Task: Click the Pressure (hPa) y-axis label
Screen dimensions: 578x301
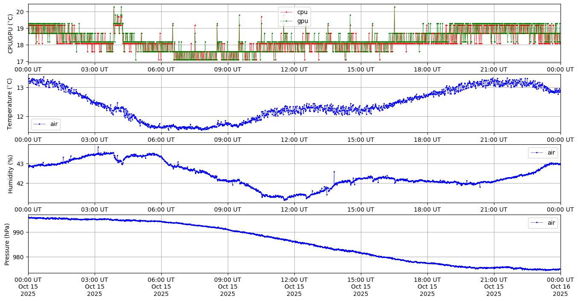Action: [x=7, y=244]
